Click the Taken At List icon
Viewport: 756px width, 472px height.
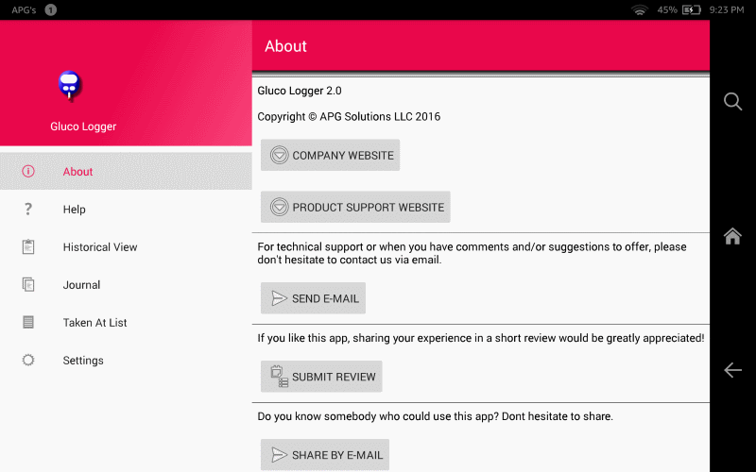28,323
